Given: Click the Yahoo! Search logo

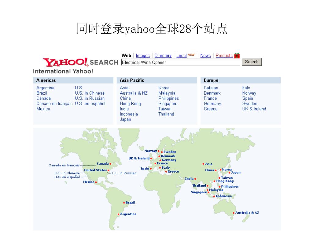Looking at the screenshot, I should pyautogui.click(x=81, y=62).
